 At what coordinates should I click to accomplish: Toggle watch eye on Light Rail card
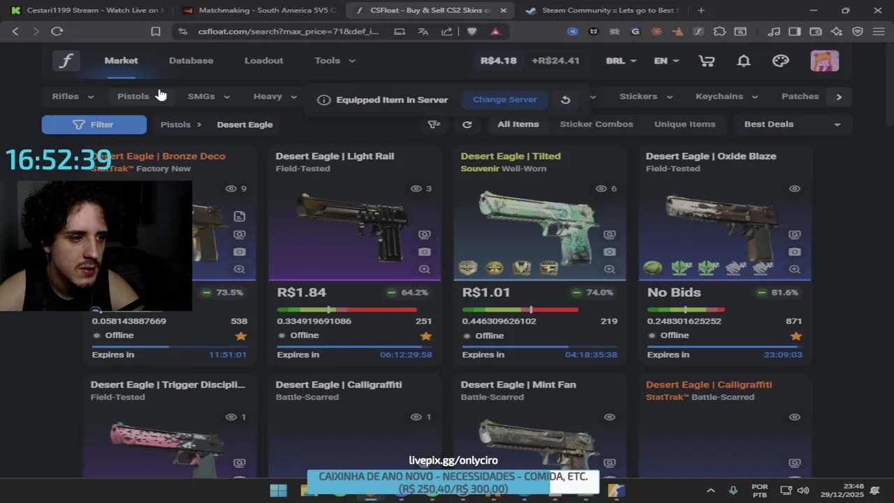(416, 189)
